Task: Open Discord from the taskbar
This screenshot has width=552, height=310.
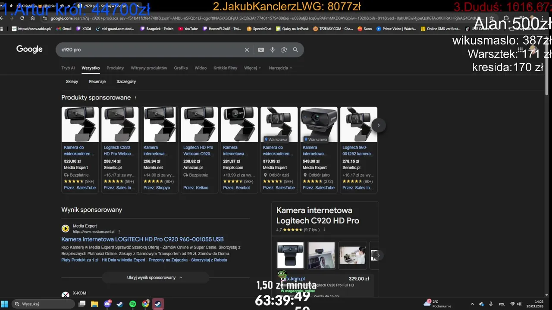Action: 107,304
